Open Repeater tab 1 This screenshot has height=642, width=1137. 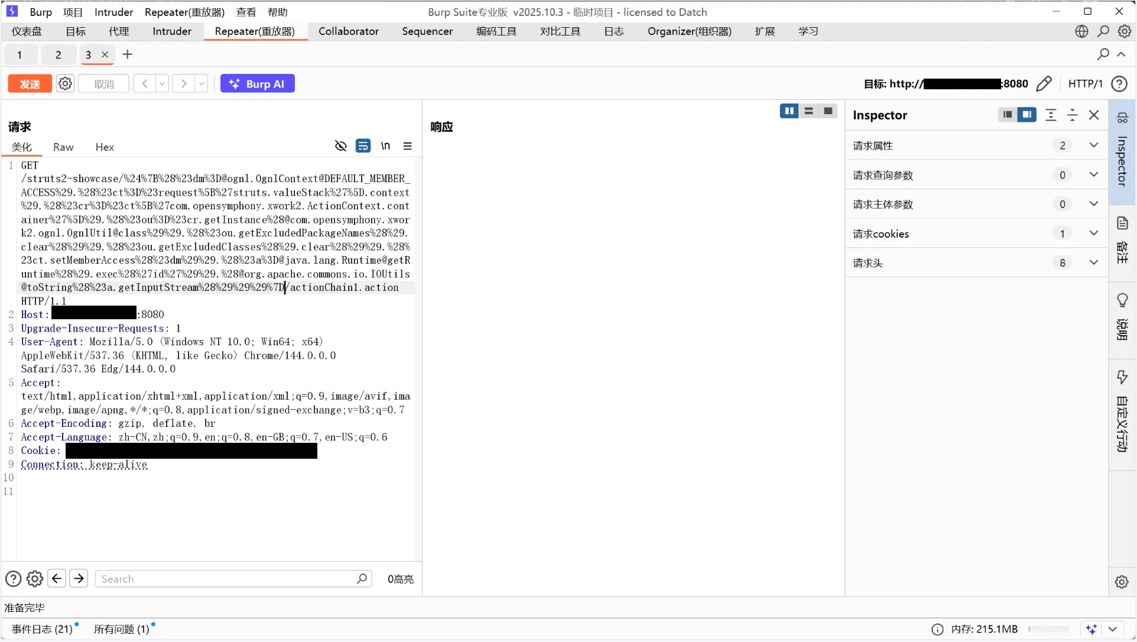coord(20,55)
